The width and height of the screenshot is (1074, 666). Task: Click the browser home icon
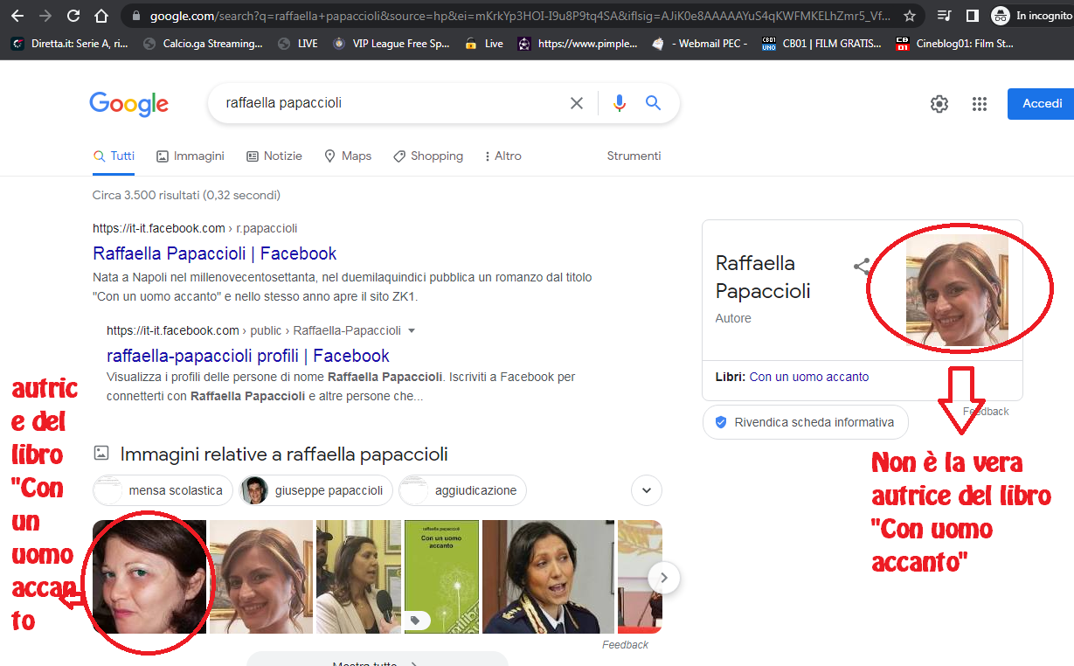click(x=101, y=16)
